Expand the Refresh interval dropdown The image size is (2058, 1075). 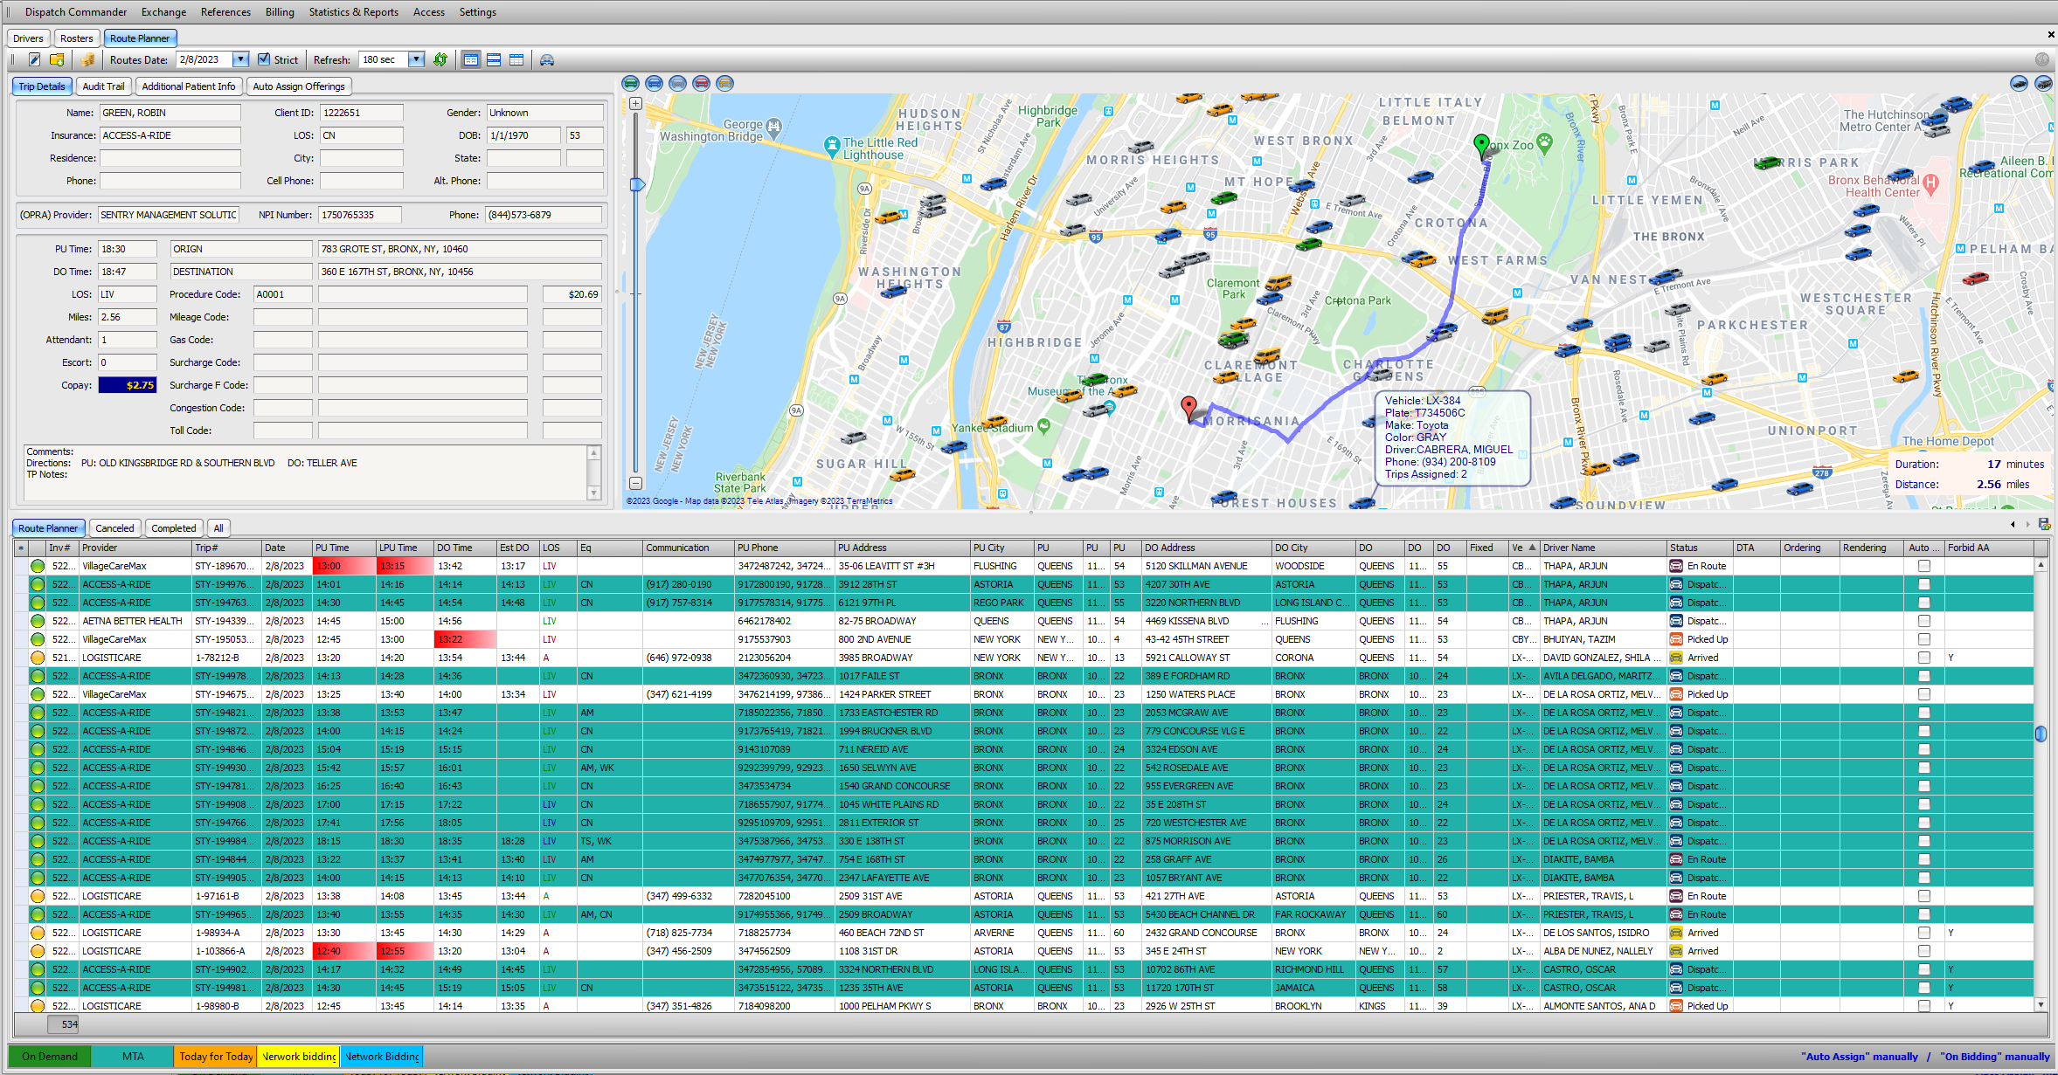tap(416, 59)
